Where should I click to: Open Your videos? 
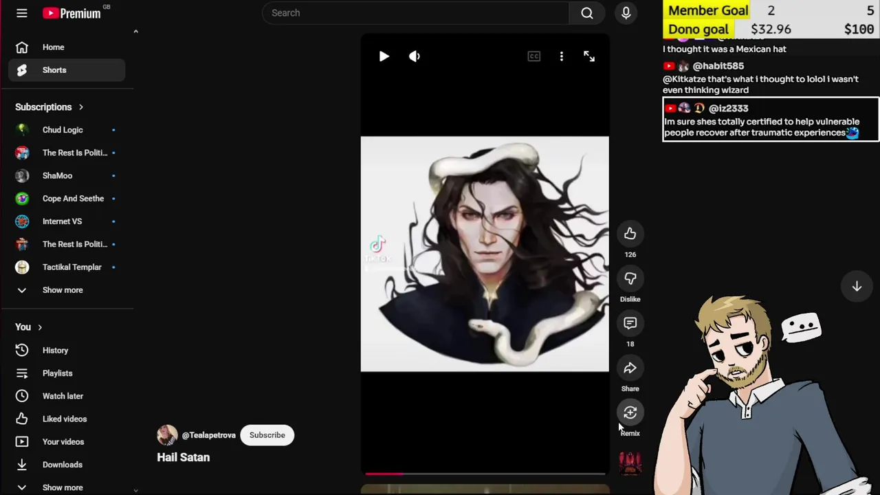[67, 442]
